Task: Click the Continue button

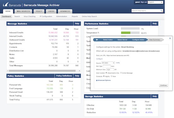Action: (164, 85)
